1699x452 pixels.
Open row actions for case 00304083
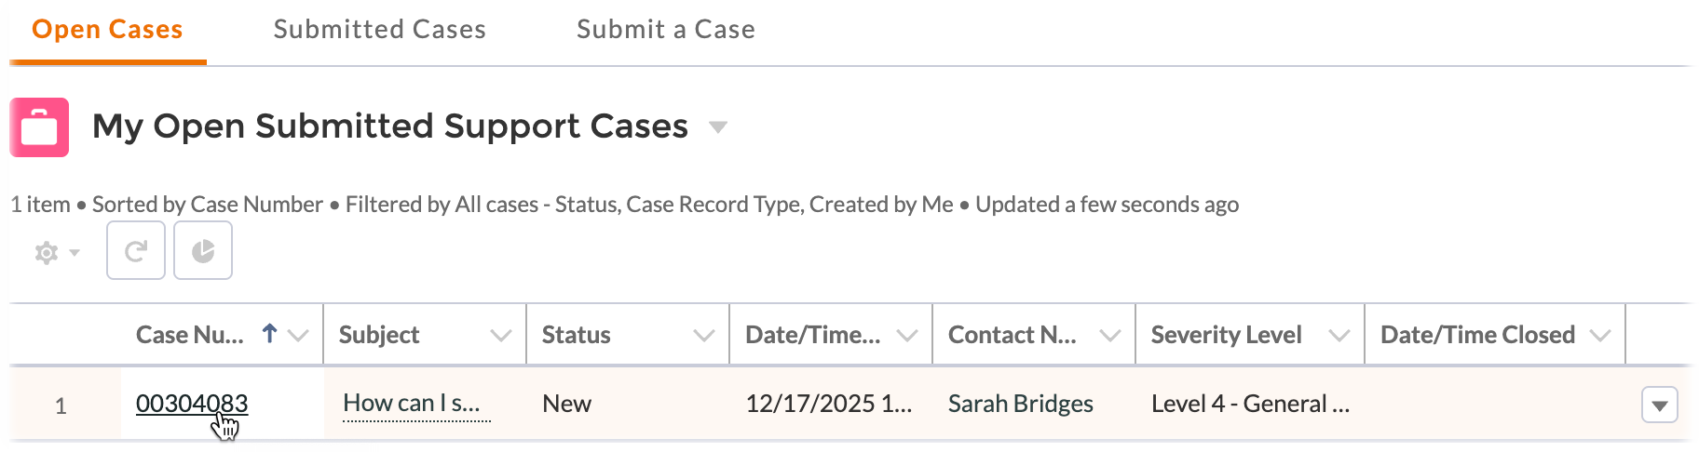1659,405
